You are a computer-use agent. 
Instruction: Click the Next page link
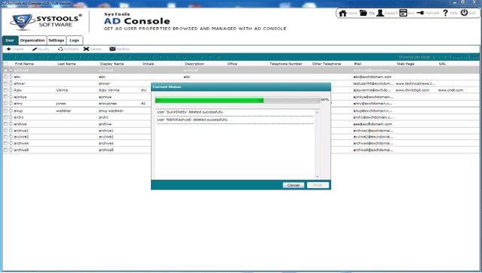[474, 57]
